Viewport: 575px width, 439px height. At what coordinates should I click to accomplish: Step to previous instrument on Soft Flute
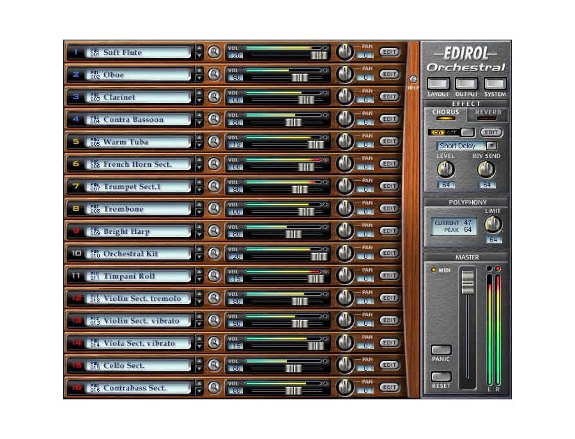click(199, 48)
